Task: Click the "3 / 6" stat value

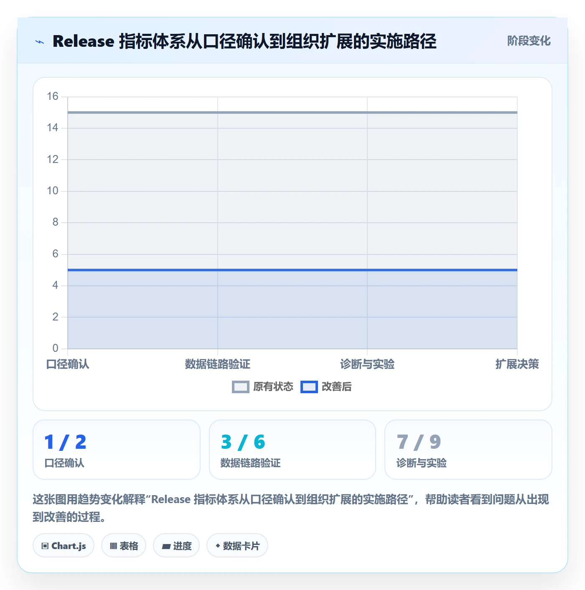Action: [243, 442]
